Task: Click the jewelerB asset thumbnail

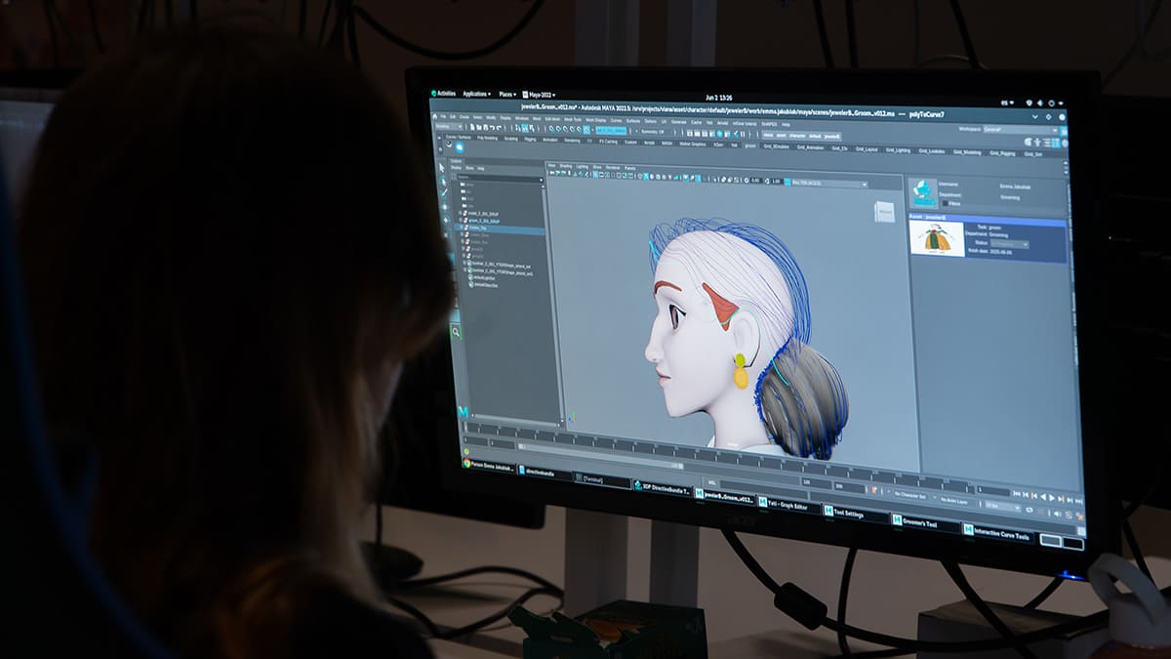Action: pos(937,238)
